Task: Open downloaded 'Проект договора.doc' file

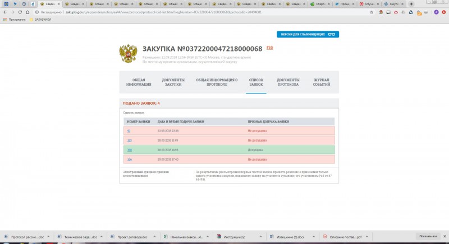Action: pyautogui.click(x=130, y=237)
